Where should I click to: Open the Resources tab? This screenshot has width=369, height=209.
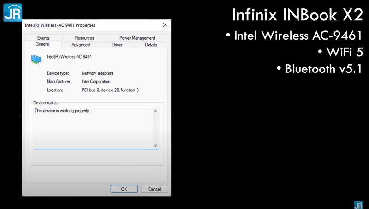tap(84, 38)
